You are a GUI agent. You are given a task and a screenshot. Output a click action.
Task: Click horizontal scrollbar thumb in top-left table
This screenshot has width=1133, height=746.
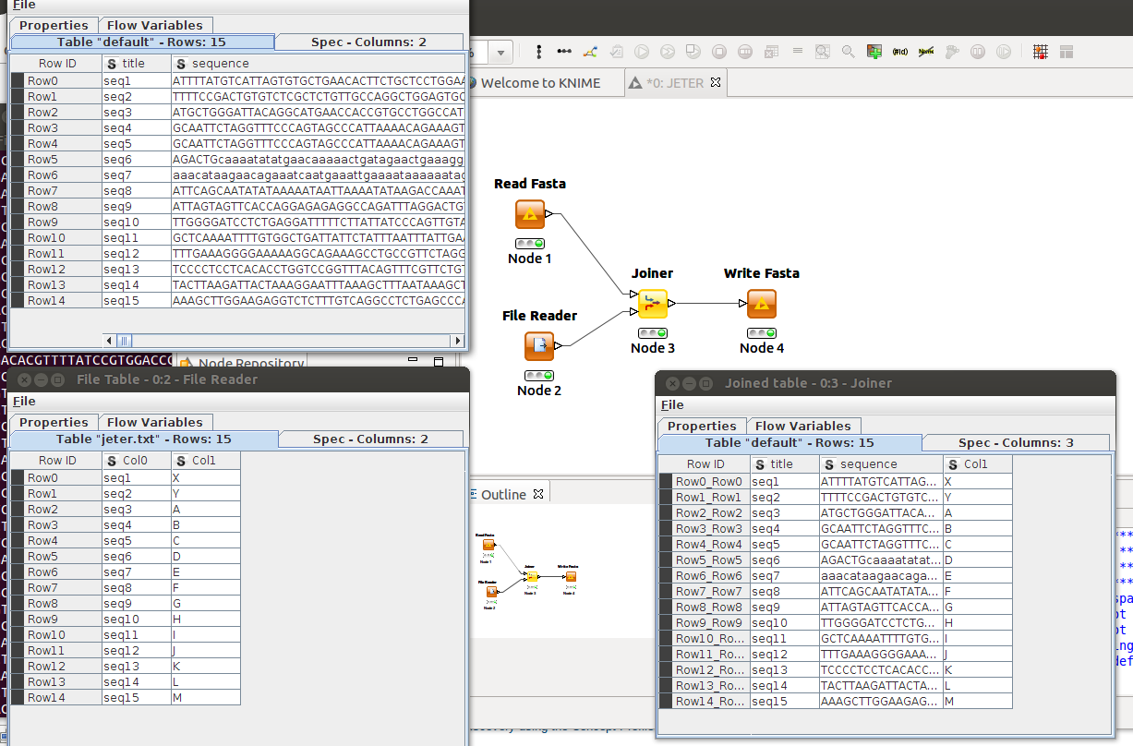coord(124,341)
